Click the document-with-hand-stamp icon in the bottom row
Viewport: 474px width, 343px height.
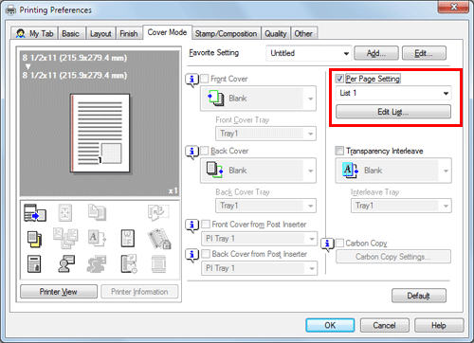pos(34,264)
